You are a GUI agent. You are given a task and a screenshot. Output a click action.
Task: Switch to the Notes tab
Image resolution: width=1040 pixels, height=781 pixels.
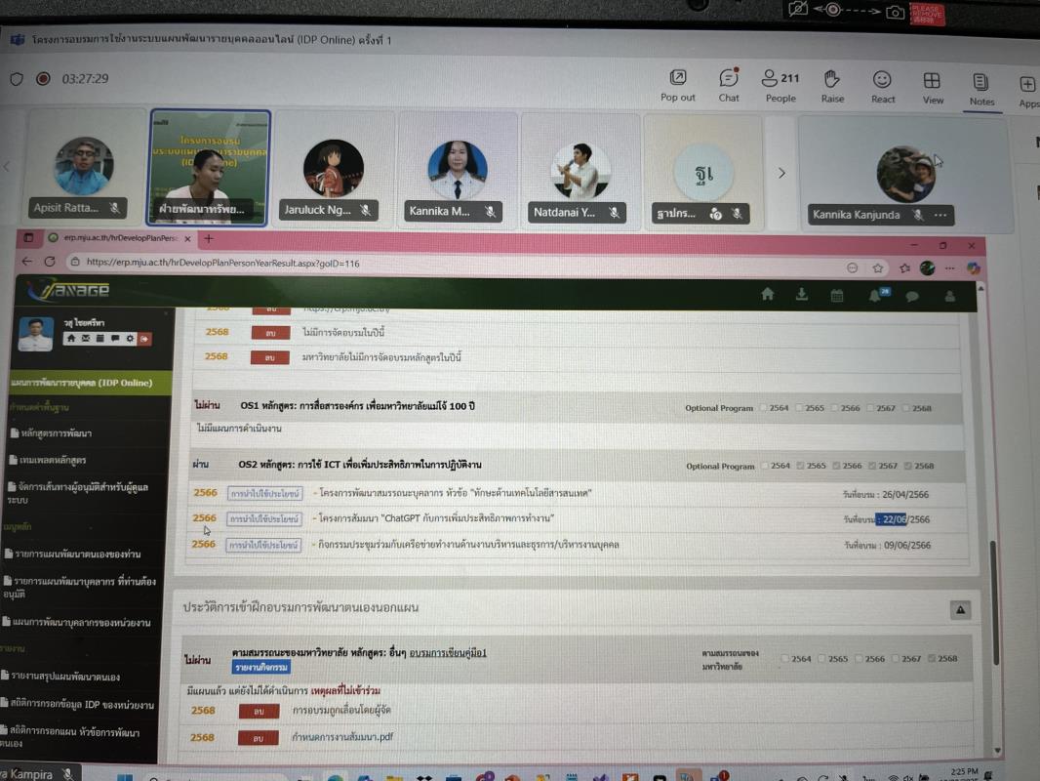[981, 87]
